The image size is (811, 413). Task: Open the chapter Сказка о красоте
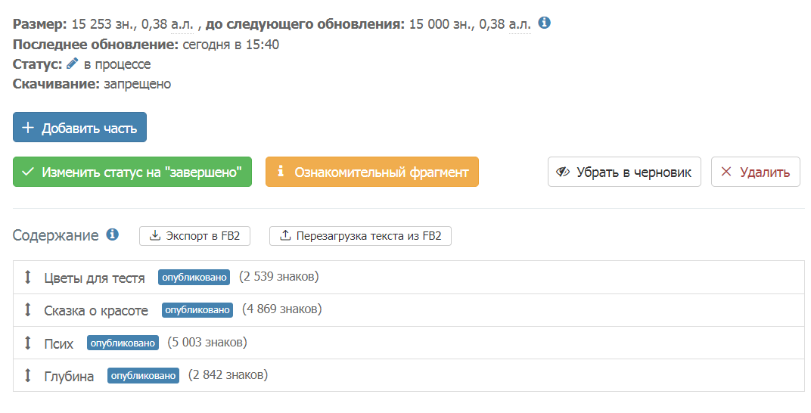point(96,311)
